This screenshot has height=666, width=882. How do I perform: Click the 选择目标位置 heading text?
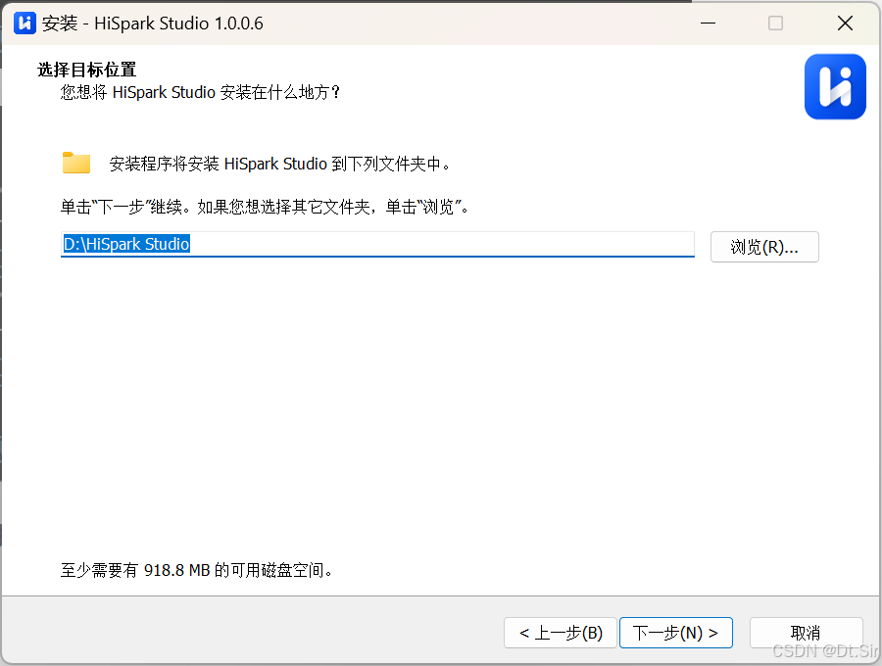point(86,70)
